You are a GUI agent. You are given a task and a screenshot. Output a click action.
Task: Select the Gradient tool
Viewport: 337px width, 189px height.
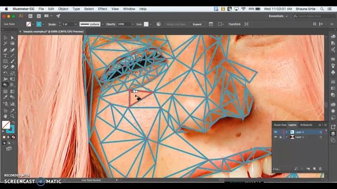(x=13, y=91)
